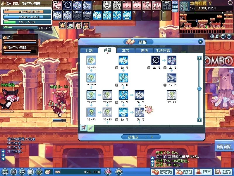Click right system log scroll-up arrow

pyautogui.click(x=152, y=158)
